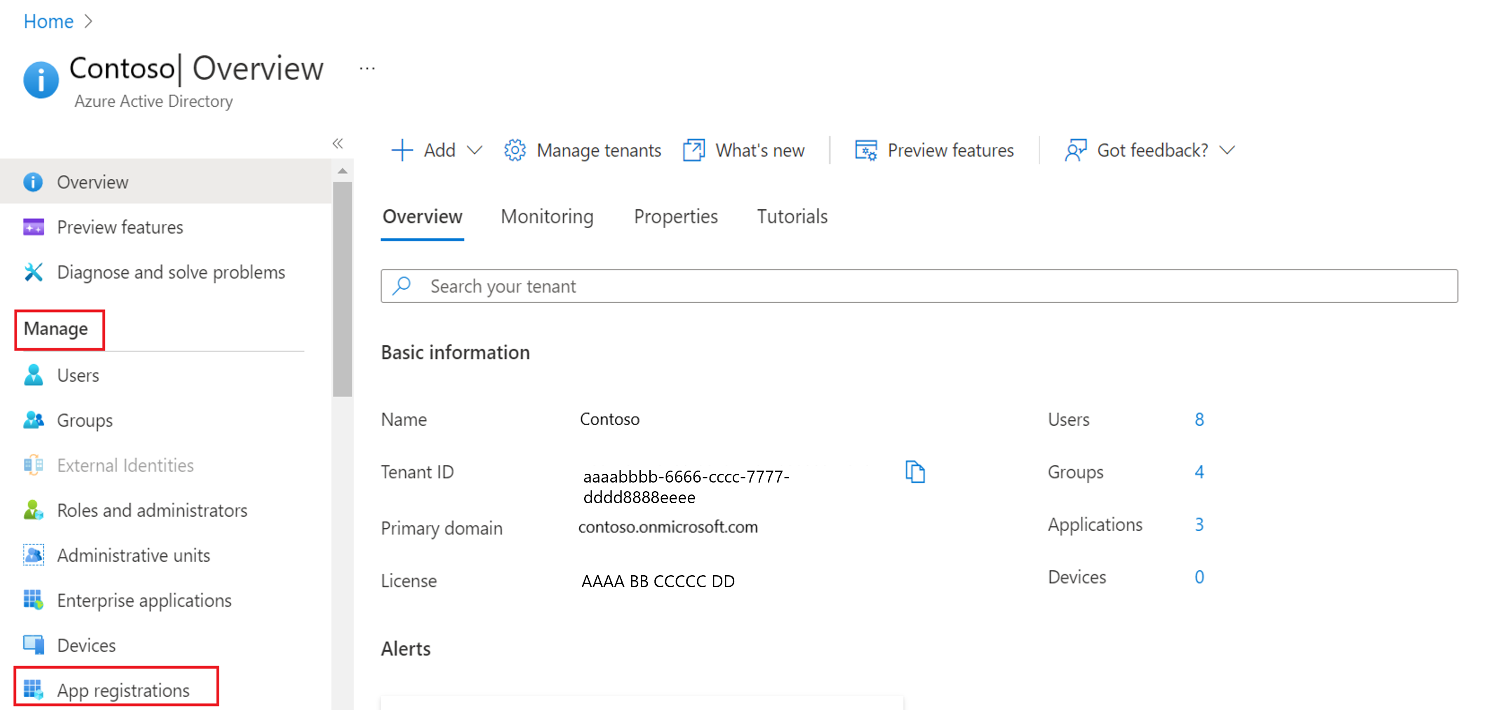Click the primary domain contoso.onmicrosoft.com
Viewport: 1488px width, 710px height.
[x=668, y=527]
